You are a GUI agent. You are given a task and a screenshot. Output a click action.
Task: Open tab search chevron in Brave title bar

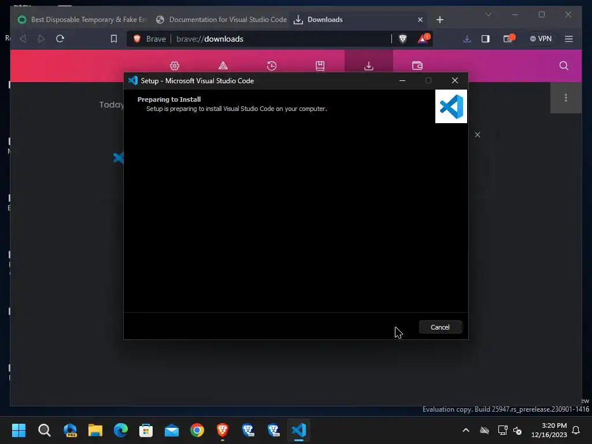pyautogui.click(x=488, y=14)
